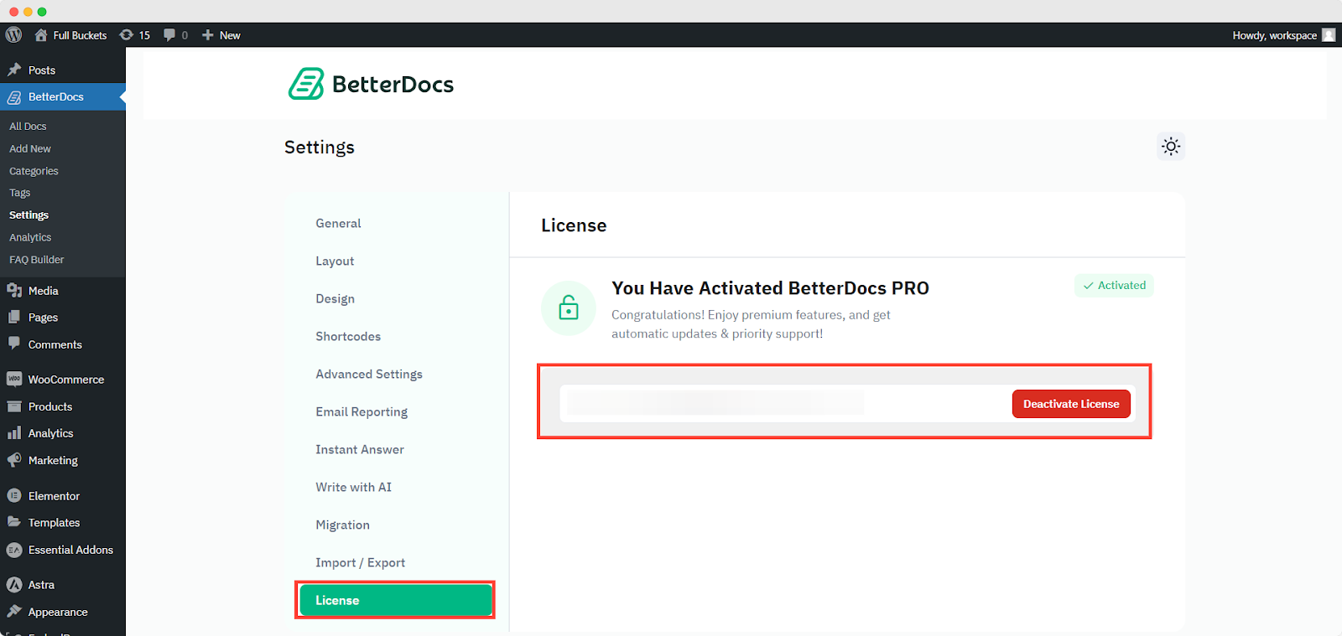Viewport: 1342px width, 636px height.
Task: Click the BetterDocs logo at top
Action: click(371, 84)
